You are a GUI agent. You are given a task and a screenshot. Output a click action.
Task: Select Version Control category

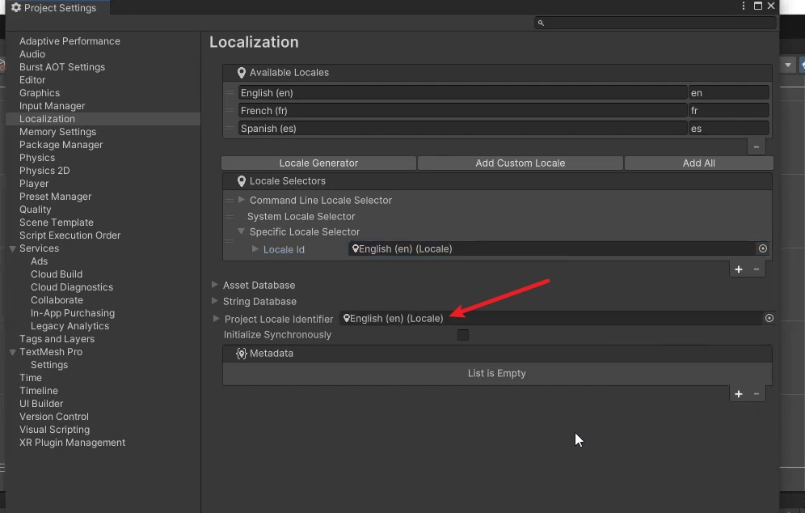click(x=54, y=417)
